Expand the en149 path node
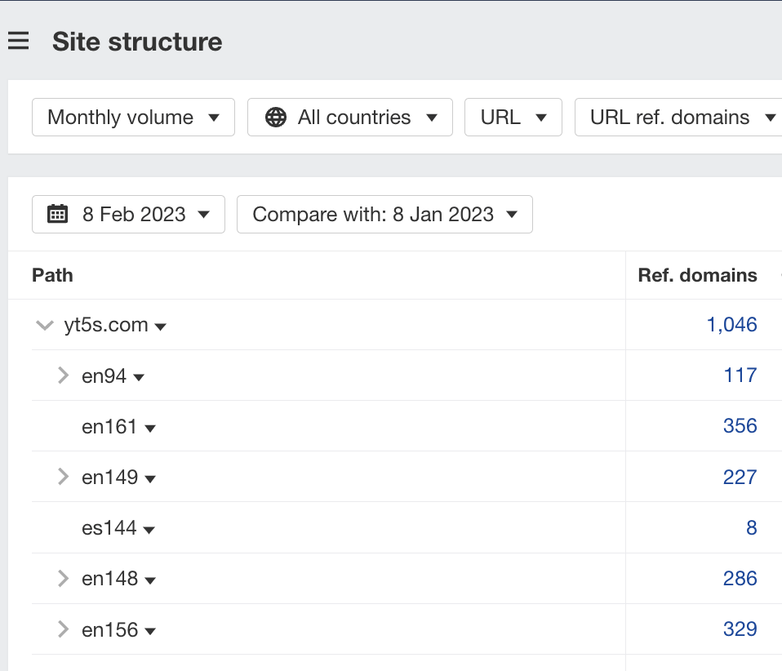Viewport: 782px width, 671px height. coord(62,478)
